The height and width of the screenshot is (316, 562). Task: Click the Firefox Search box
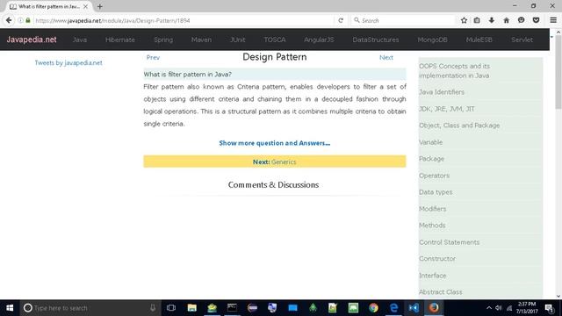coord(403,20)
